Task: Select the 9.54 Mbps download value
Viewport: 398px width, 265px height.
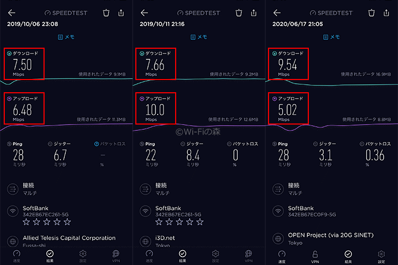Action: (x=288, y=64)
